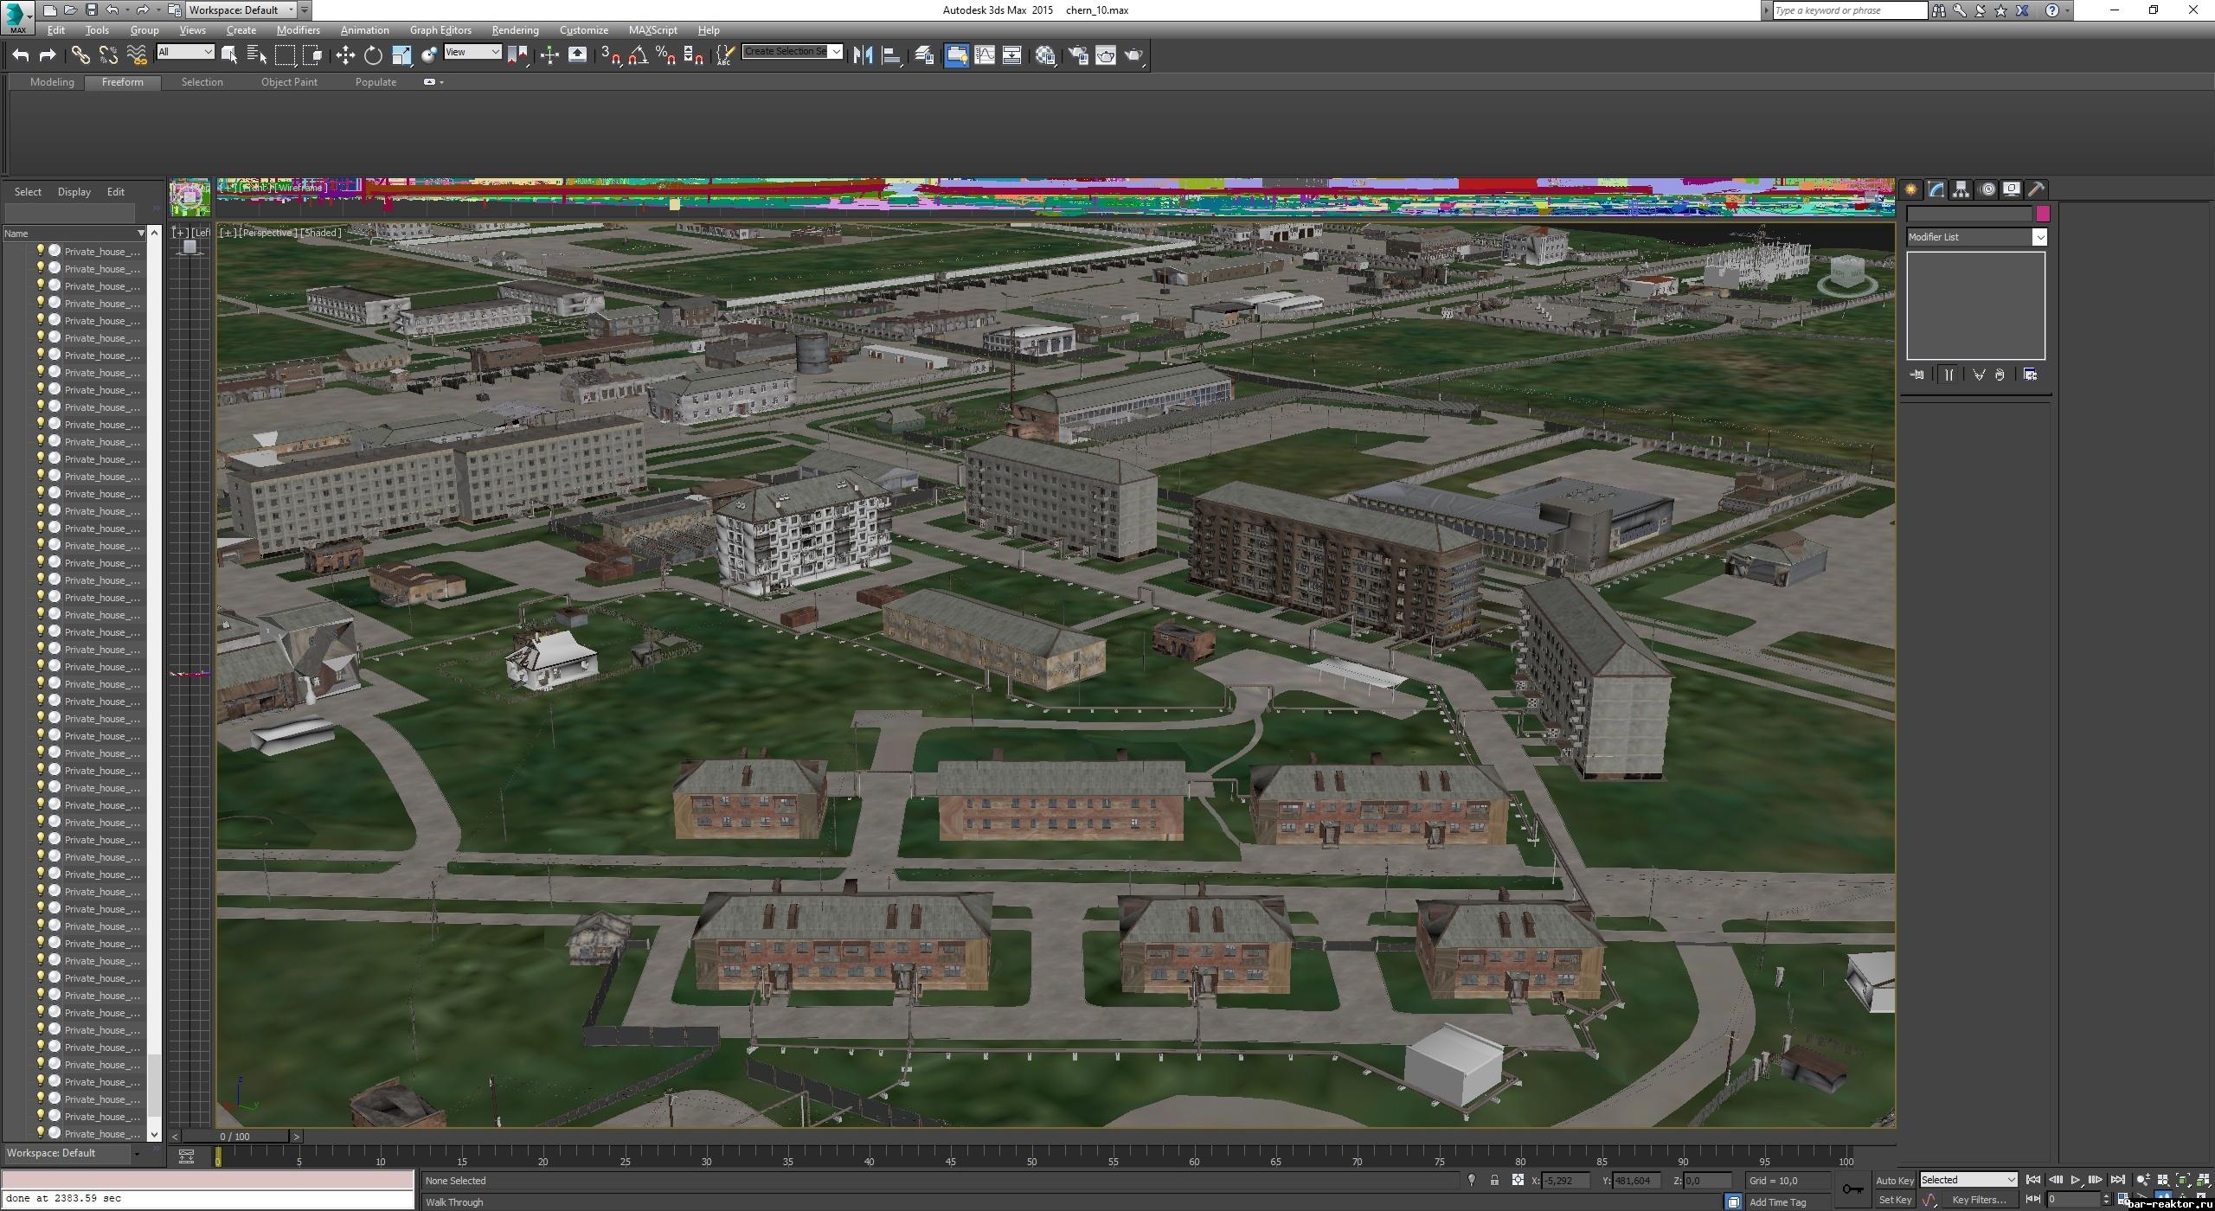Open Render Setup dialog

pyautogui.click(x=1078, y=55)
